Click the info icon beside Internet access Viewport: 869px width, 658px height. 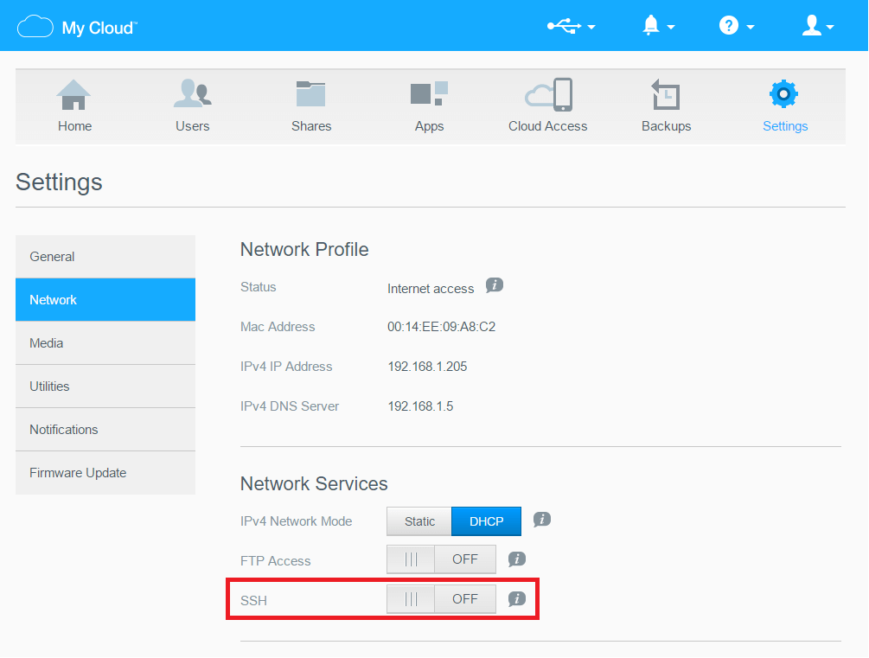click(x=494, y=285)
